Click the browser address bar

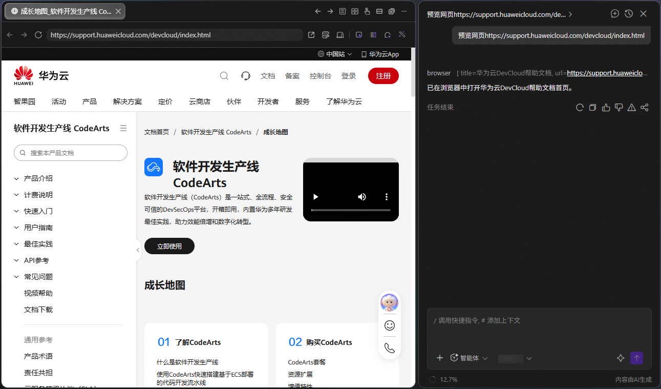tap(175, 35)
